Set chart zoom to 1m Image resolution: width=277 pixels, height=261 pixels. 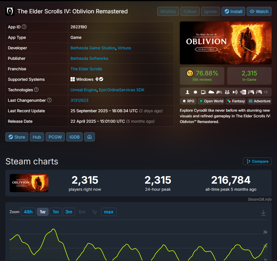(x=56, y=212)
